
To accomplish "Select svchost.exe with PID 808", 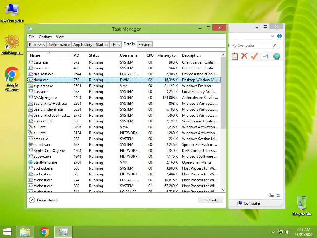I will [x=124, y=186].
